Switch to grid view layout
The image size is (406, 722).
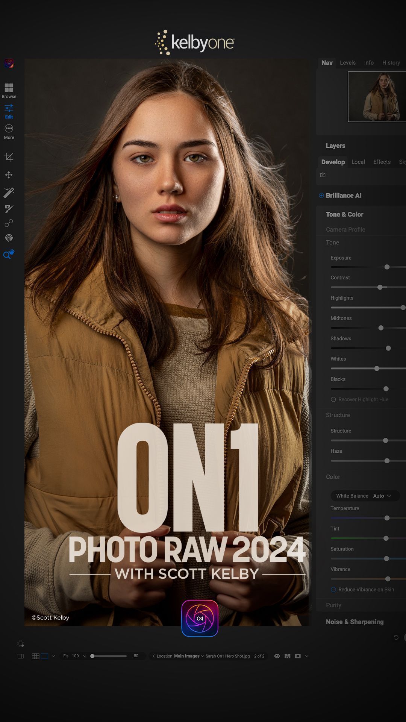click(36, 656)
